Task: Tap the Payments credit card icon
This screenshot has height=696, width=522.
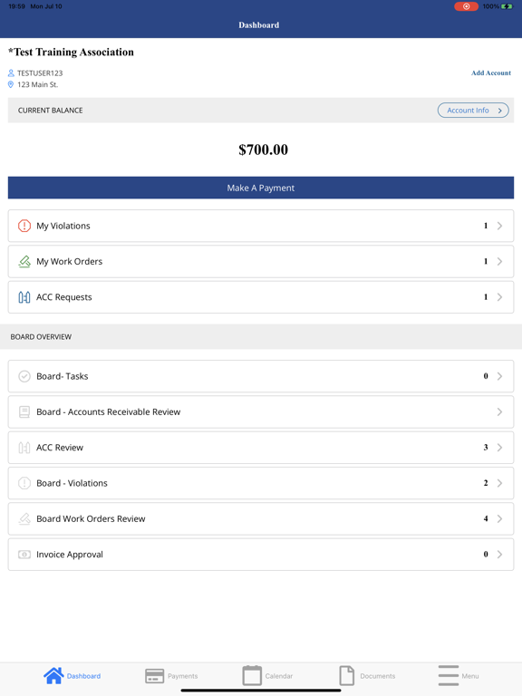Action: (154, 676)
